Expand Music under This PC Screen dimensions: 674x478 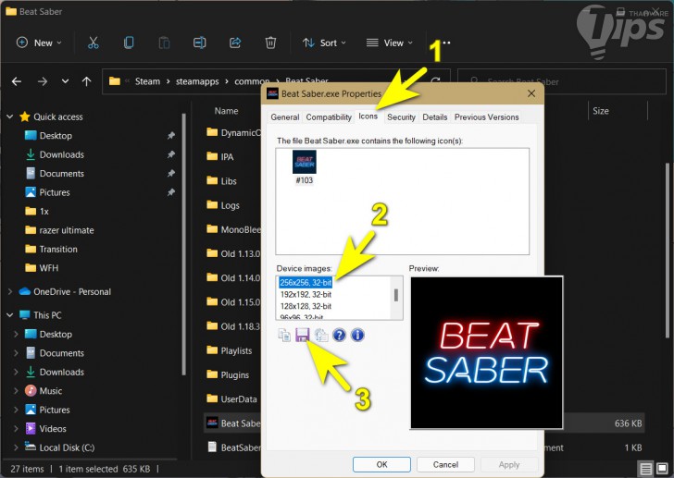point(17,390)
